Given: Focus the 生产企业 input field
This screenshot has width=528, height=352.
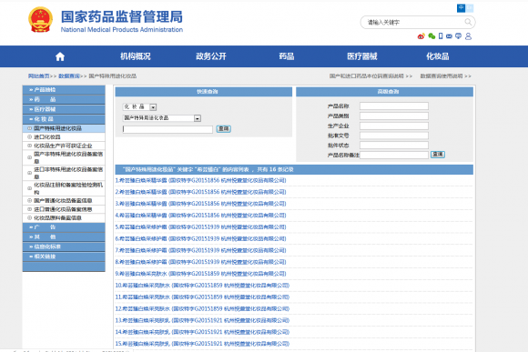Looking at the screenshot, I should pos(394,126).
